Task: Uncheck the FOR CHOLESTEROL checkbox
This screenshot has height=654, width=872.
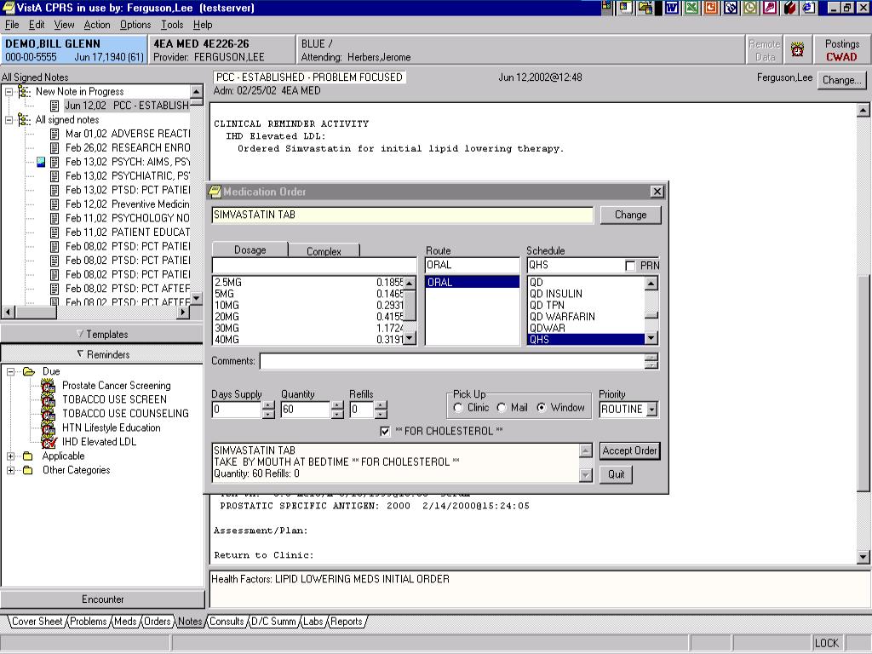Action: click(385, 431)
